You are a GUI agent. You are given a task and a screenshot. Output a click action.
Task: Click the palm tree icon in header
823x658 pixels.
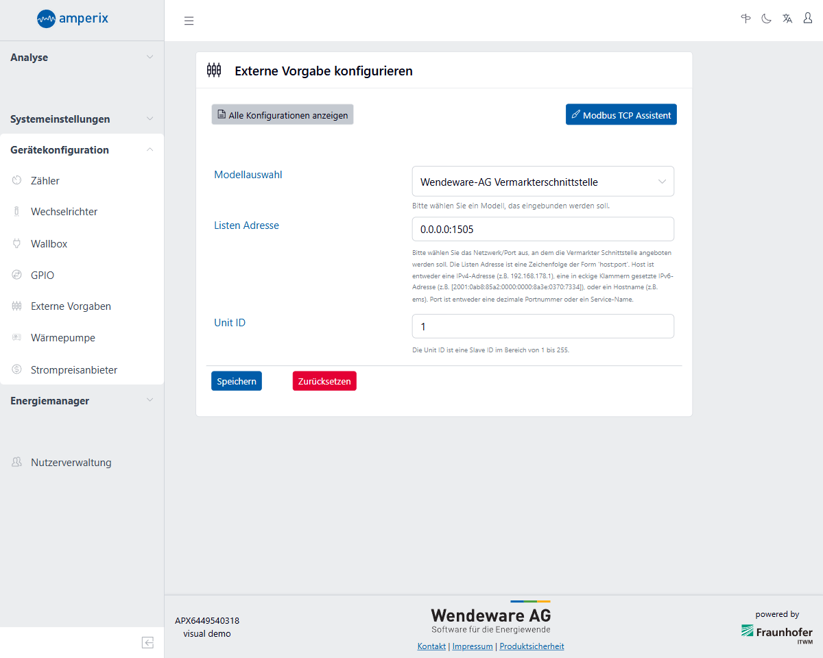(x=746, y=19)
